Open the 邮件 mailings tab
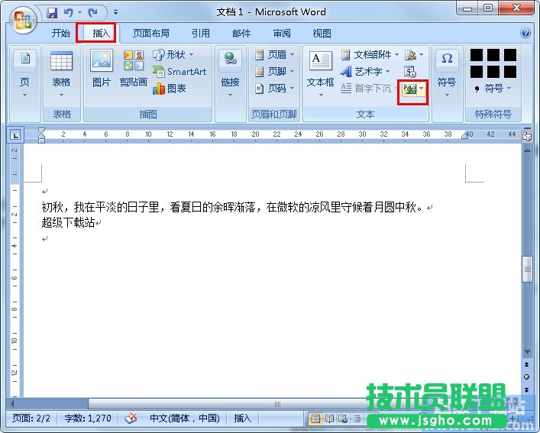Screen dimensions: 540x433 click(241, 33)
